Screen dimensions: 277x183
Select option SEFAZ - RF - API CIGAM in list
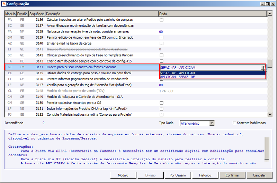pos(213,73)
